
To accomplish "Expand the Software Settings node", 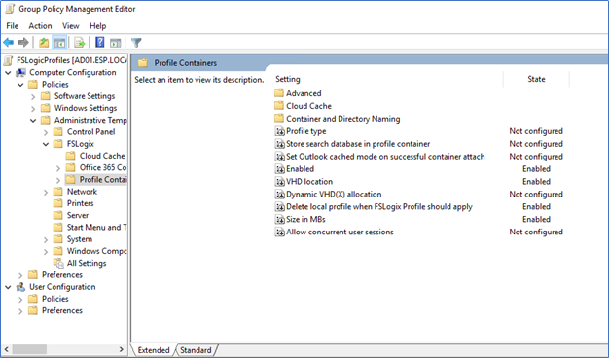I will click(x=33, y=96).
